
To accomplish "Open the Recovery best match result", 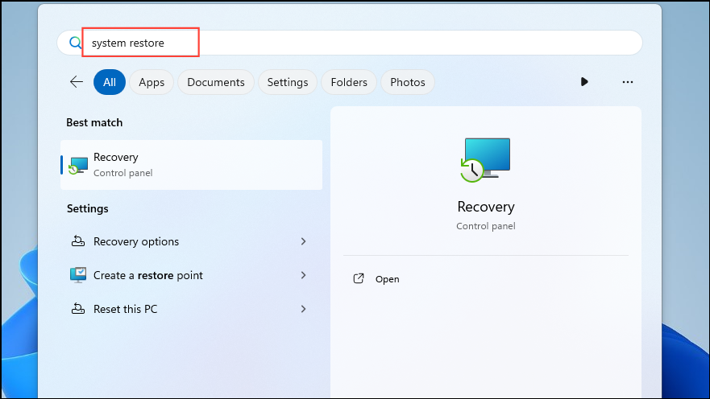I will 192,164.
